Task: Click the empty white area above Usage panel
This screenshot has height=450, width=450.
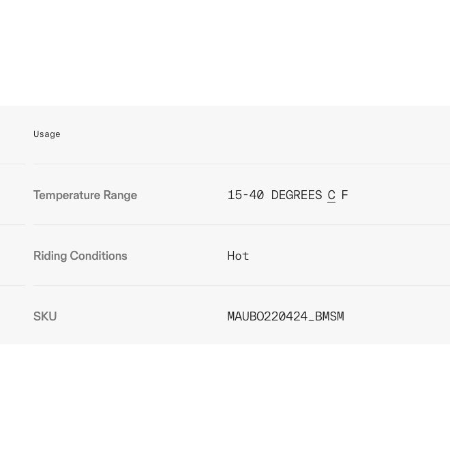Action: [x=225, y=52]
